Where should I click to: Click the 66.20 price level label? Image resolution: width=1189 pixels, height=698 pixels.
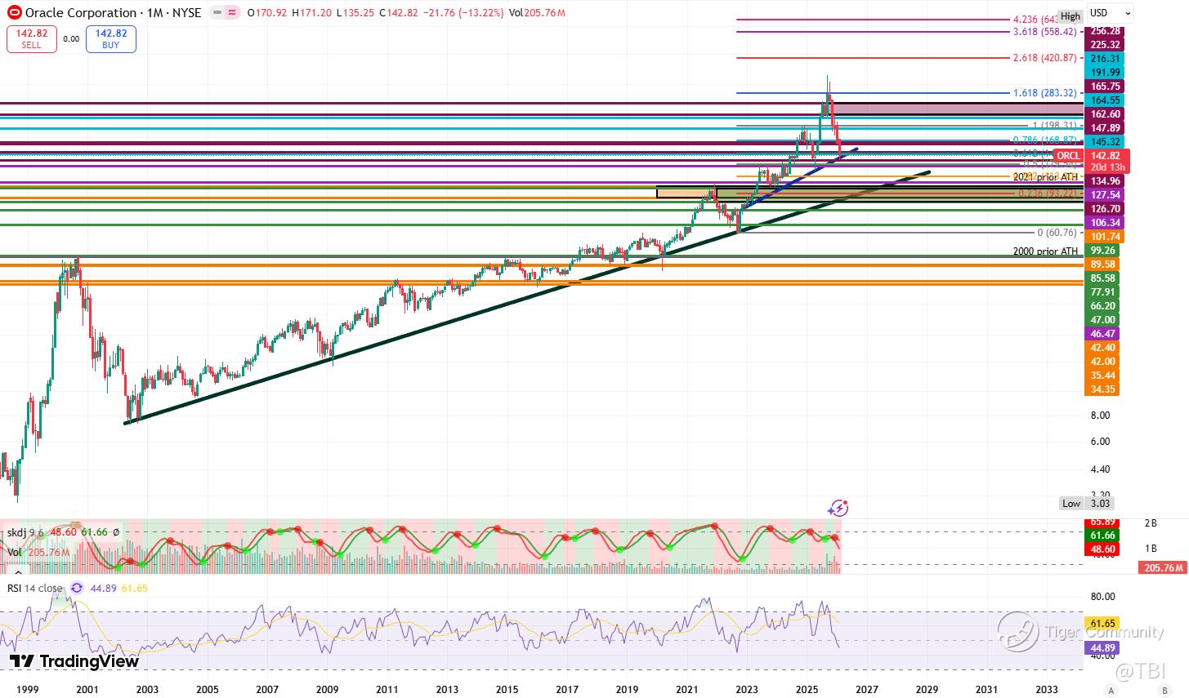1103,305
